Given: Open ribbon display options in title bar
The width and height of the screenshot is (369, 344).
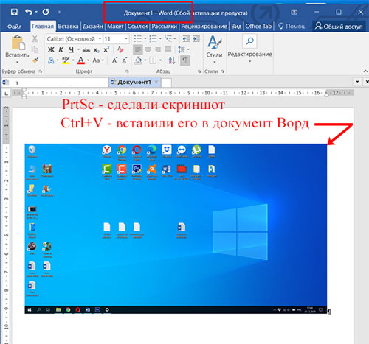Looking at the screenshot, I should [294, 12].
